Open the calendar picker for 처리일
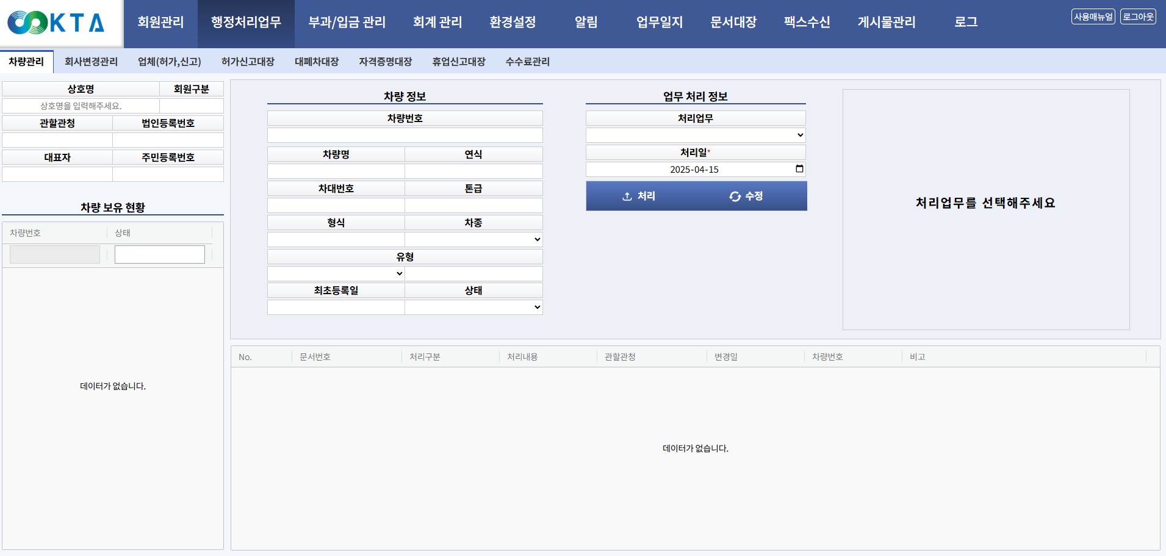This screenshot has width=1166, height=556. tap(799, 169)
